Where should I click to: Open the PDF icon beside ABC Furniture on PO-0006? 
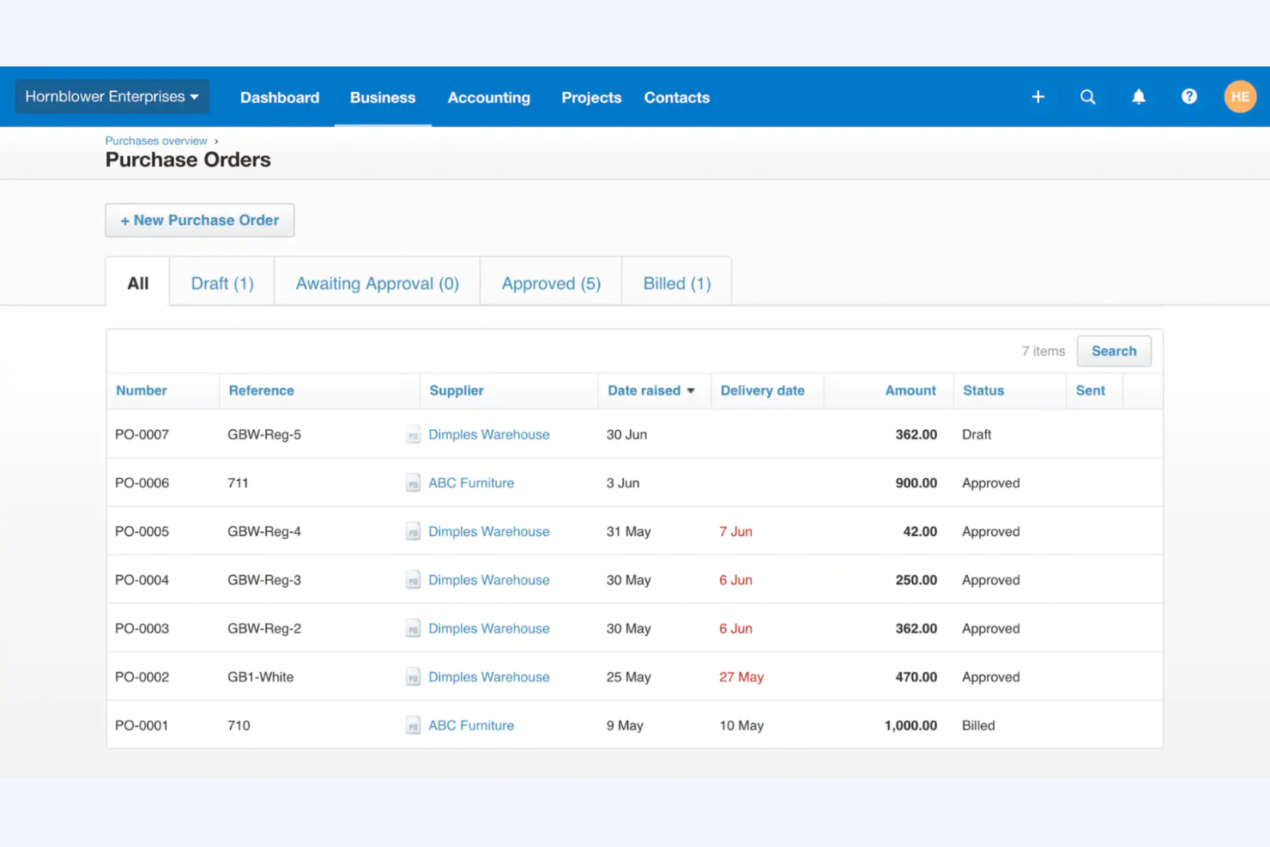pyautogui.click(x=413, y=482)
